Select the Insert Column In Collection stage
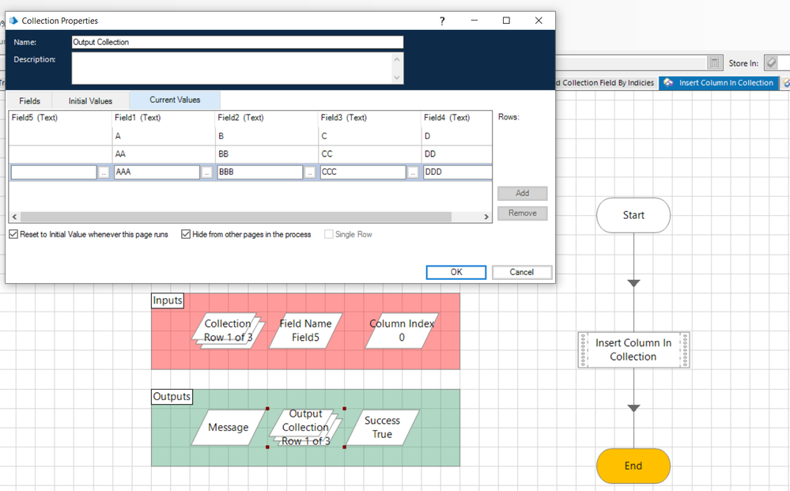The width and height of the screenshot is (790, 491). tap(633, 349)
